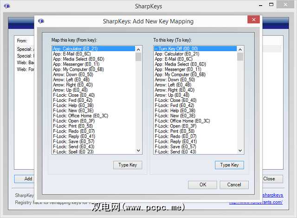The height and width of the screenshot is (218, 297).
Task: Click Type Key under the From key list
Action: 128,165
